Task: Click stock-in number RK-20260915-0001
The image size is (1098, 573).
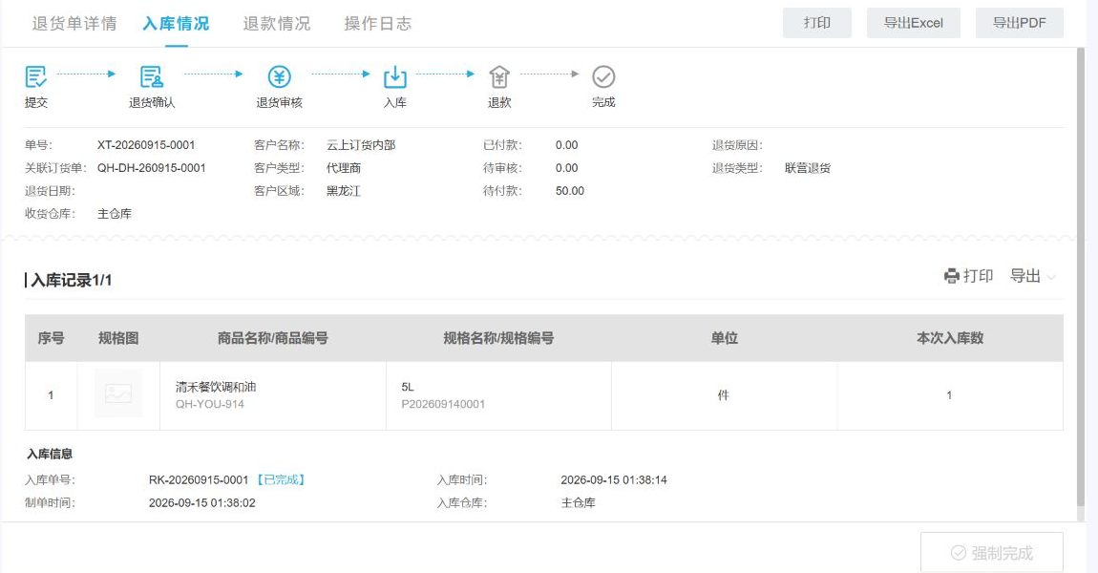Action: coord(199,479)
